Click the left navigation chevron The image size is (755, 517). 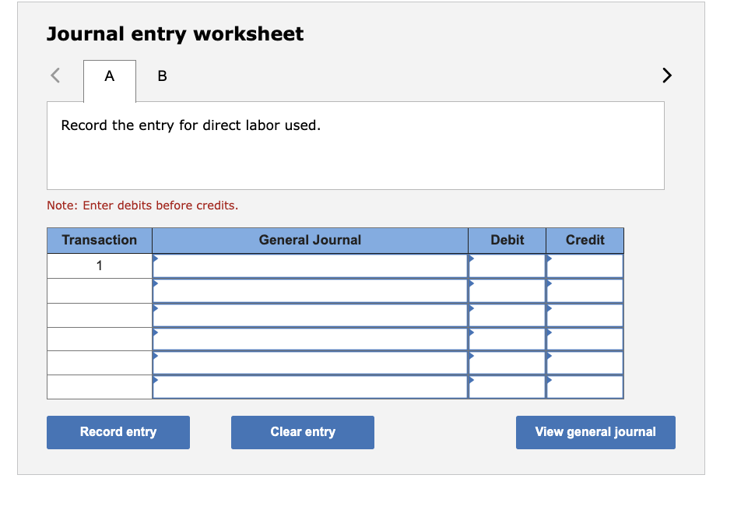[54, 76]
